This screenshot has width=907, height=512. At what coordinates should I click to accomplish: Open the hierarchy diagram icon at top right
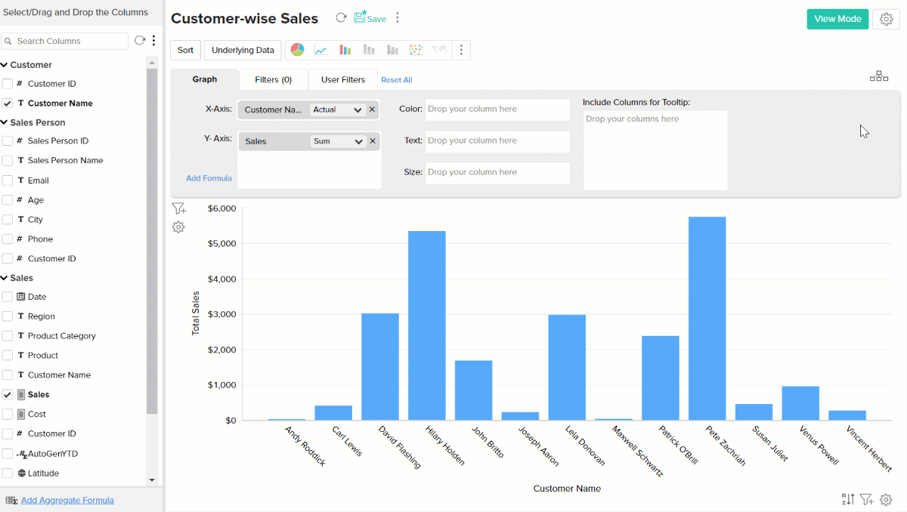879,76
